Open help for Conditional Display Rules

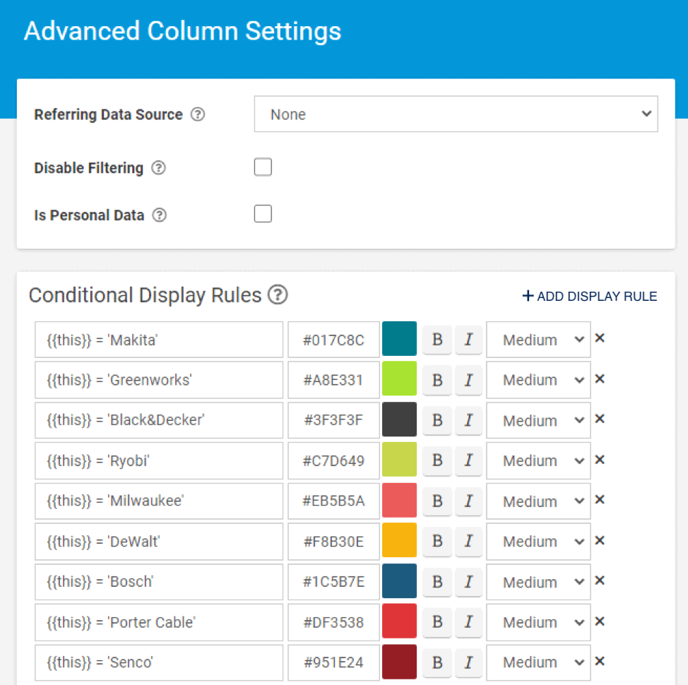pyautogui.click(x=278, y=294)
